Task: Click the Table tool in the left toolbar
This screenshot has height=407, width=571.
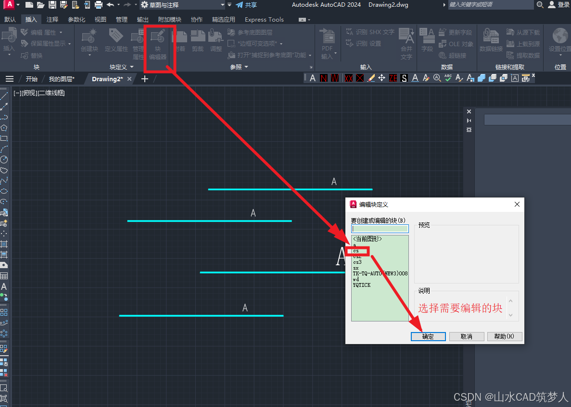Action: tap(4, 276)
